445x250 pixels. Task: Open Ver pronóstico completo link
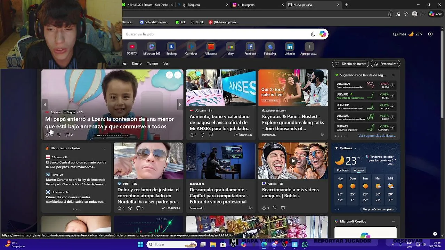(378, 209)
